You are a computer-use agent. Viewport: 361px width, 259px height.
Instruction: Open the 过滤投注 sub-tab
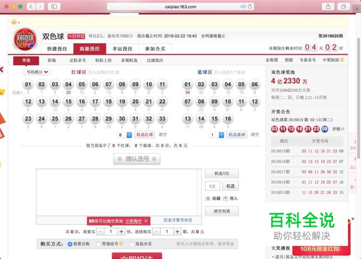pos(155,61)
